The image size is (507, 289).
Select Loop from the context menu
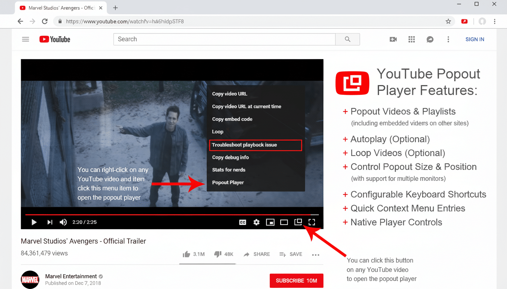pyautogui.click(x=218, y=132)
